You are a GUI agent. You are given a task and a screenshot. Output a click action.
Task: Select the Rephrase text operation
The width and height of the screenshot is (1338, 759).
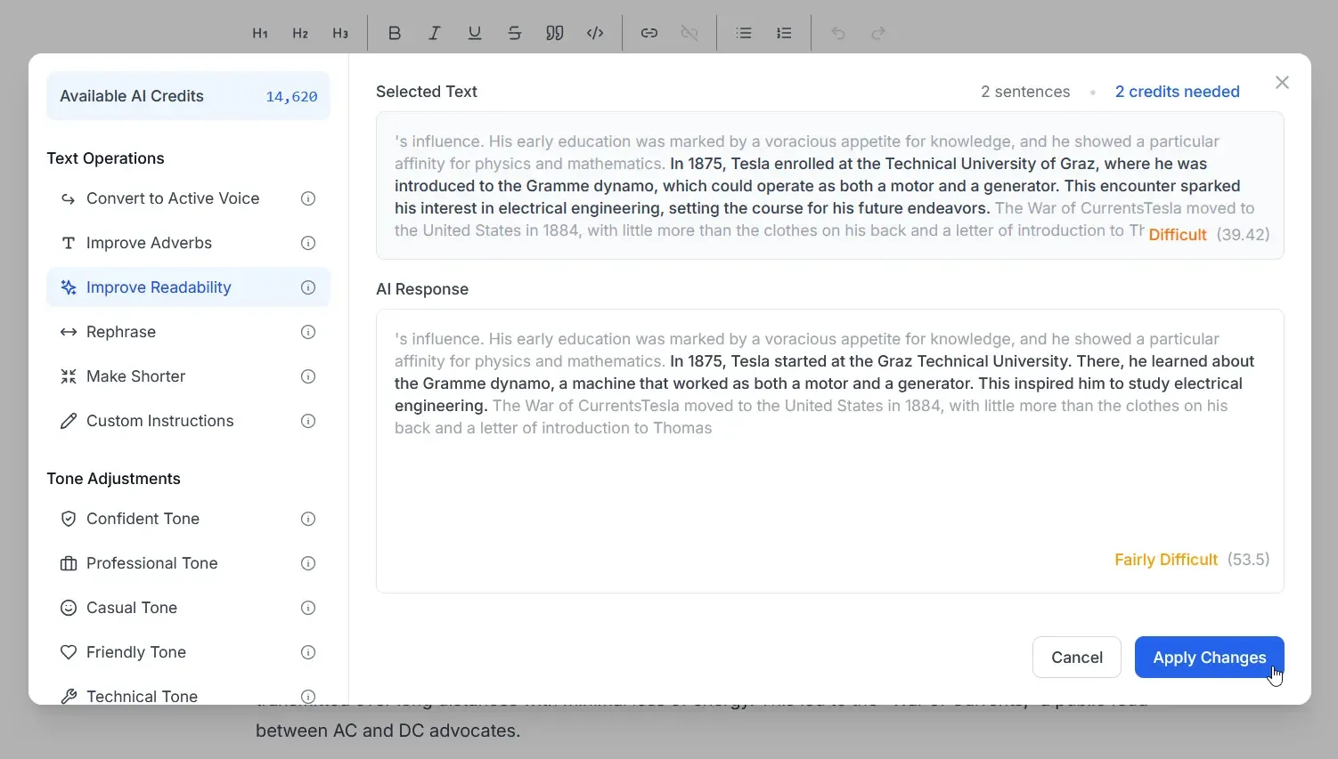pyautogui.click(x=121, y=332)
